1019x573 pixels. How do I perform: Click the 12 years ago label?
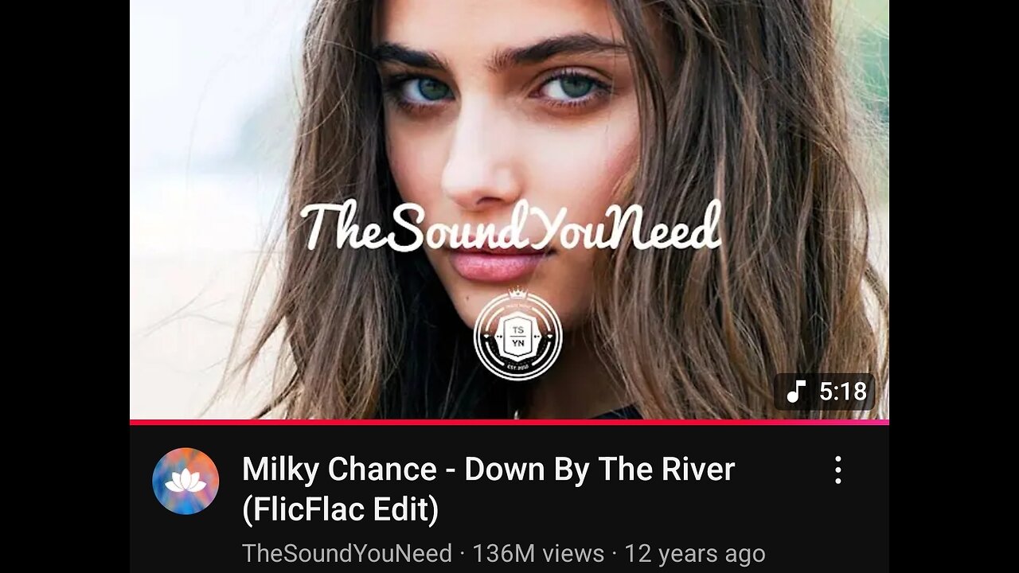tap(694, 553)
